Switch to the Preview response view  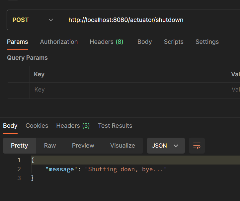[83, 146]
